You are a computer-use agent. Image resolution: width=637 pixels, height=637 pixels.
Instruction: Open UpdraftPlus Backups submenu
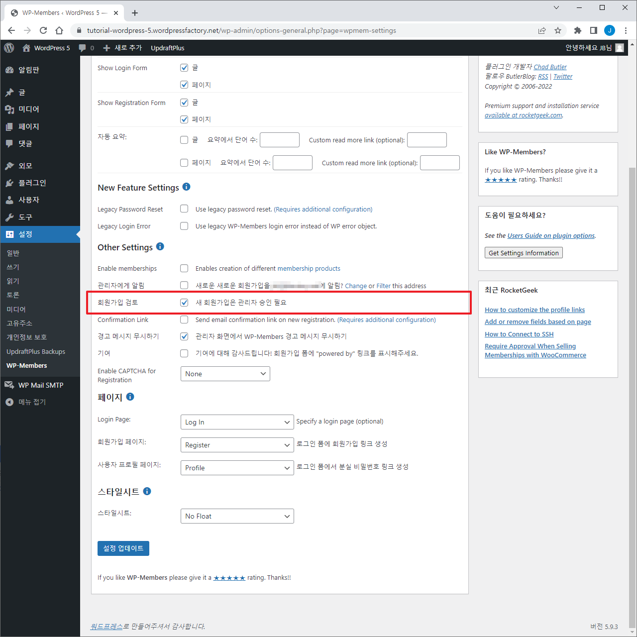pyautogui.click(x=36, y=351)
